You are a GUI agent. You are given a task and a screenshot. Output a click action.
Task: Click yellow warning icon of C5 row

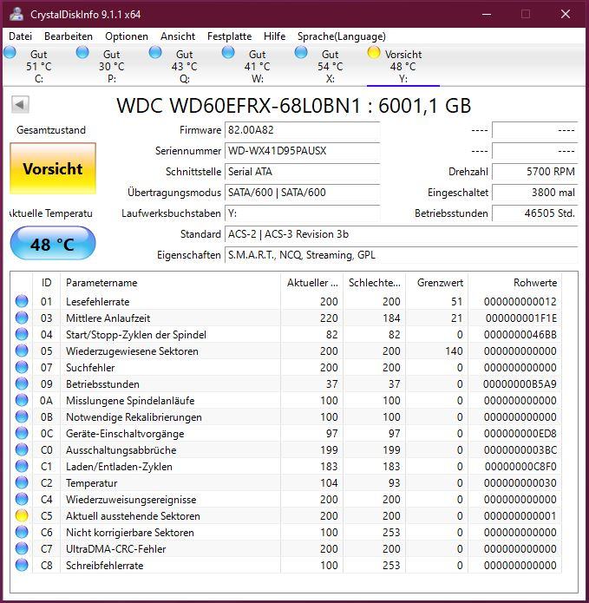22,515
